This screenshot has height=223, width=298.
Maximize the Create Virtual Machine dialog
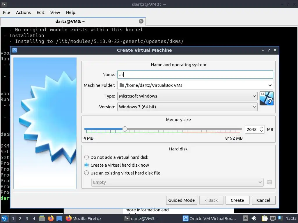(269, 50)
